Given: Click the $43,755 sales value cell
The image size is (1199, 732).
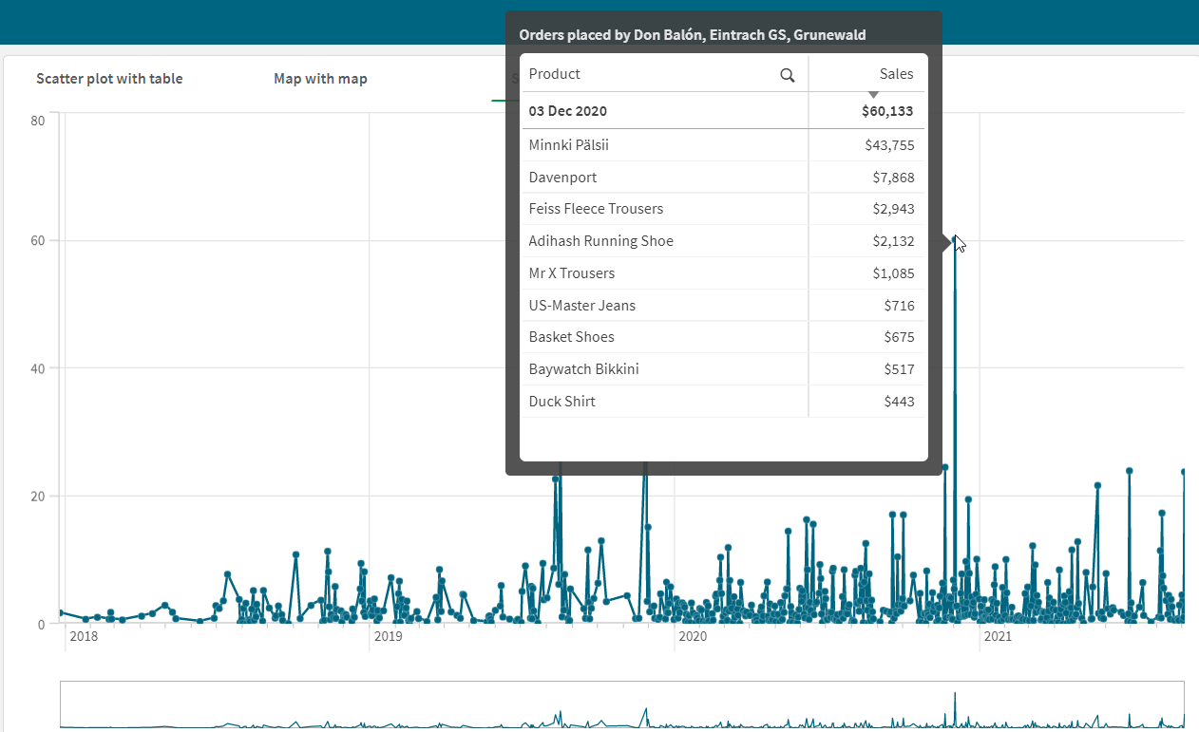Looking at the screenshot, I should tap(889, 145).
